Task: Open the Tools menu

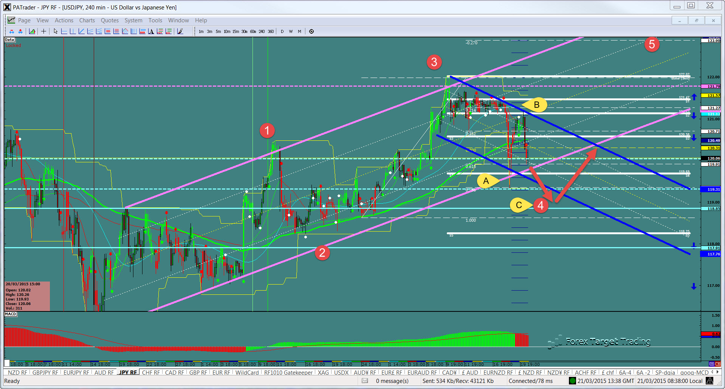Action: click(x=155, y=20)
